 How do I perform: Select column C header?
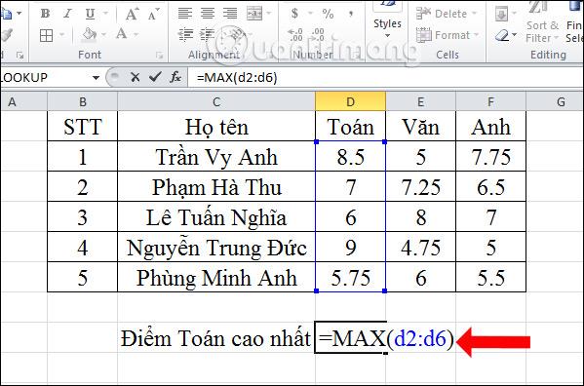click(216, 101)
